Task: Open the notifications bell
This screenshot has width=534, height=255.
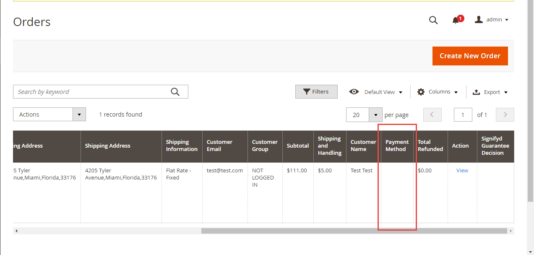Action: (x=456, y=20)
